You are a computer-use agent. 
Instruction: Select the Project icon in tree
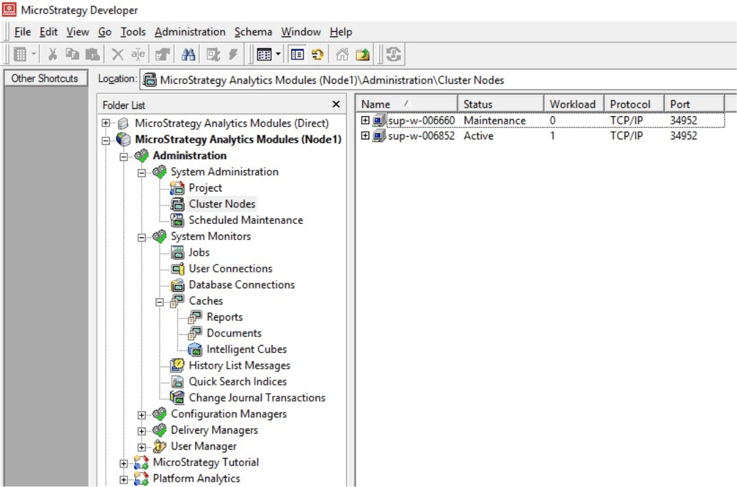pyautogui.click(x=177, y=188)
